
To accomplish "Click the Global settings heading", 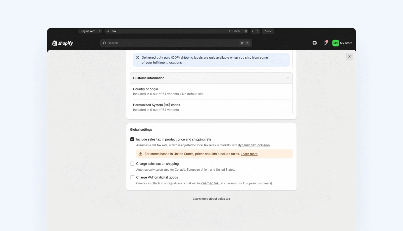I will coord(141,130).
